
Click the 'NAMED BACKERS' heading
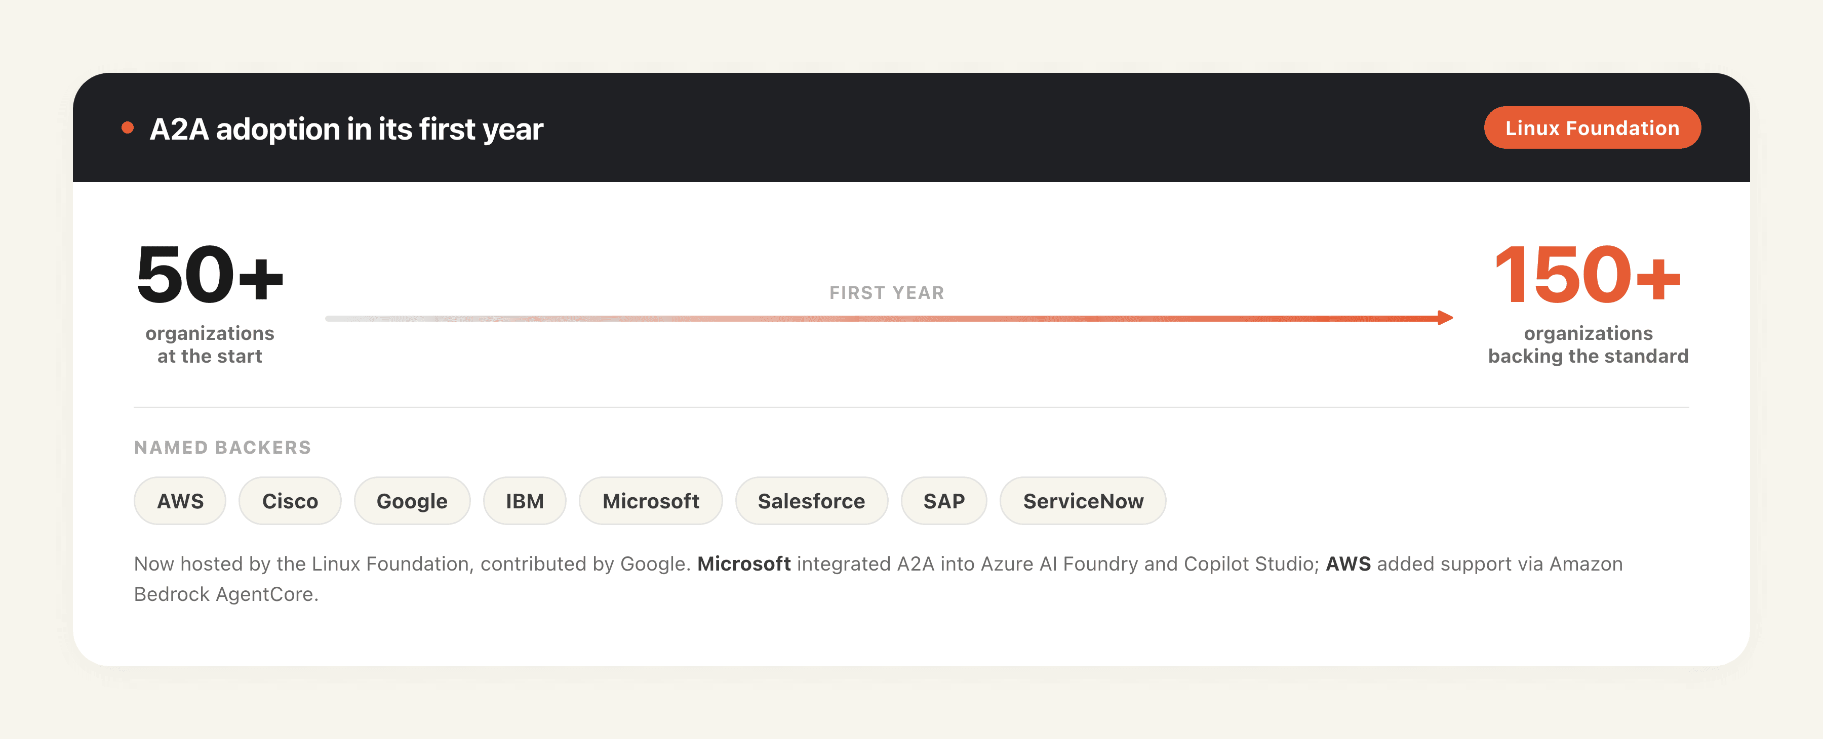[x=222, y=448]
